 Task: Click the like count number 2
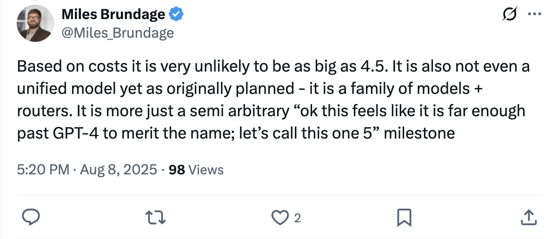pos(298,218)
